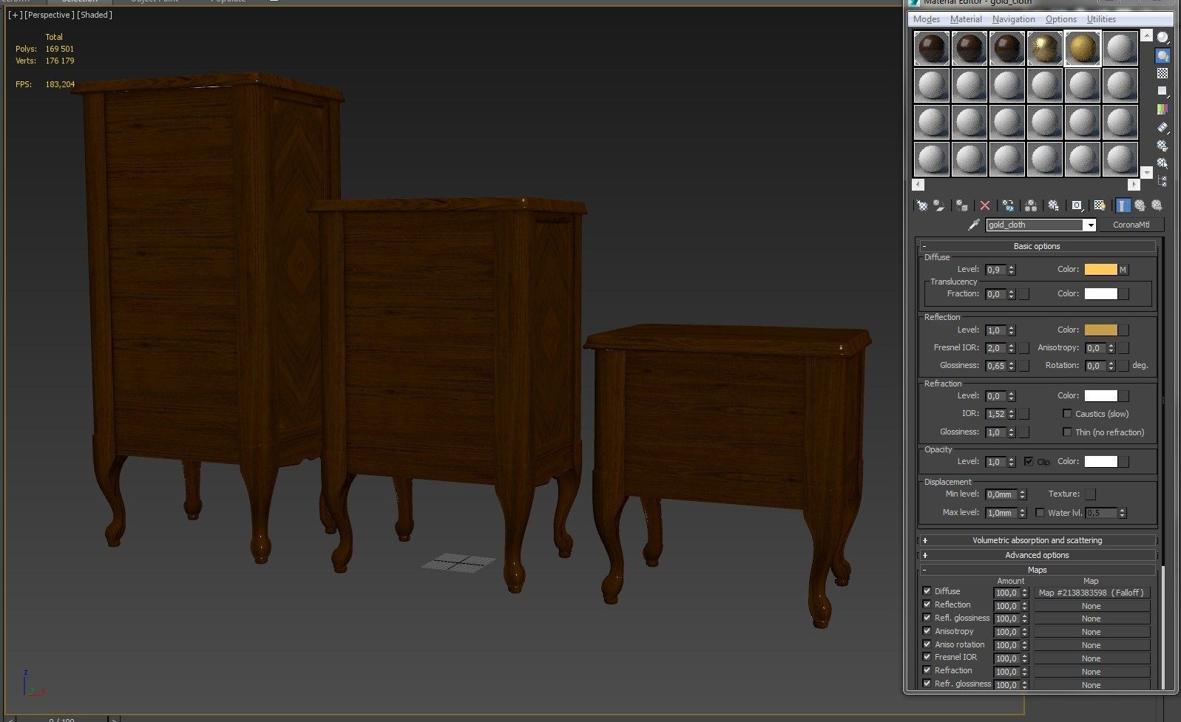Viewport: 1181px width, 722px height.
Task: Uncheck the Diffuse map checkbox
Action: click(927, 591)
